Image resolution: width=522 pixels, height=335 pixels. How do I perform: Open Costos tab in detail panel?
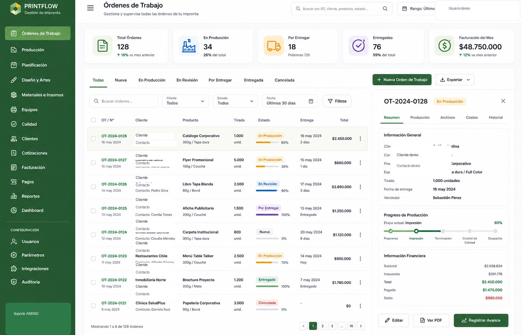point(472,118)
